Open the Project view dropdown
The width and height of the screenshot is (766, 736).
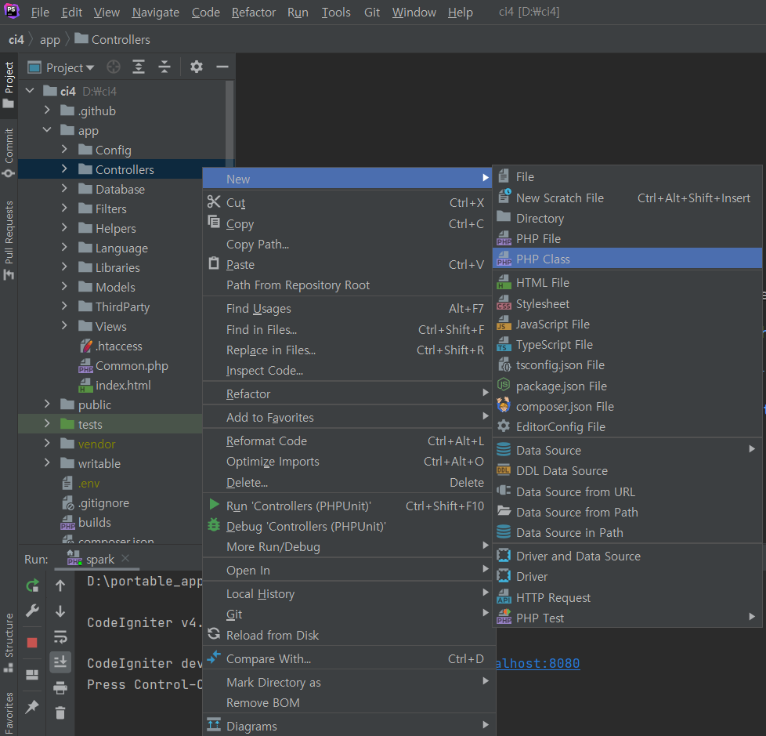tap(70, 67)
